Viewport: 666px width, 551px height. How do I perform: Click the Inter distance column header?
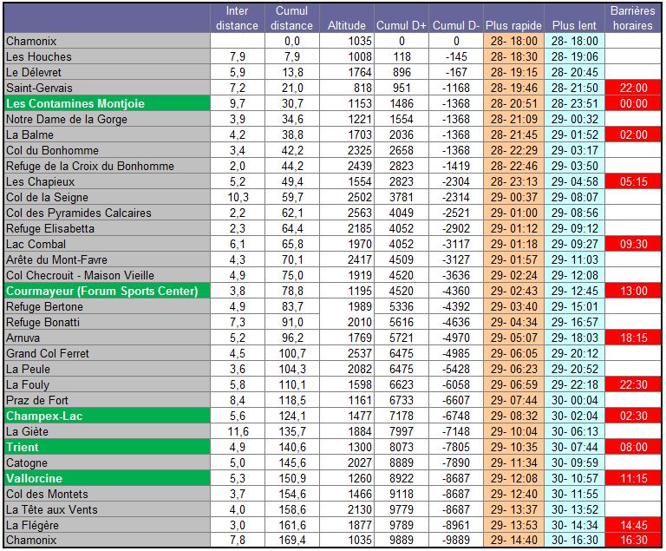(x=237, y=18)
